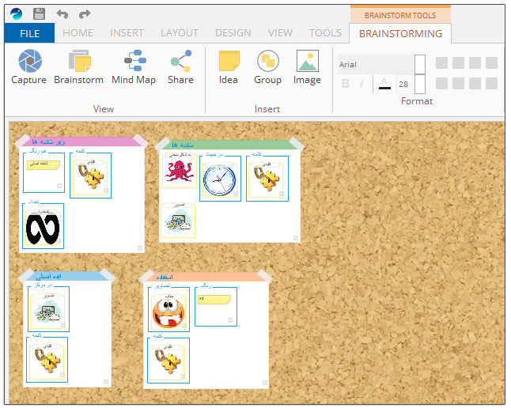Select the key card in the green group
Screen dimensions: 511x408
tap(267, 179)
